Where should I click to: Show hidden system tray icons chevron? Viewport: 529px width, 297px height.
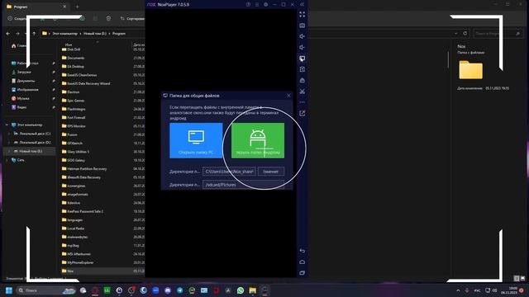458,290
